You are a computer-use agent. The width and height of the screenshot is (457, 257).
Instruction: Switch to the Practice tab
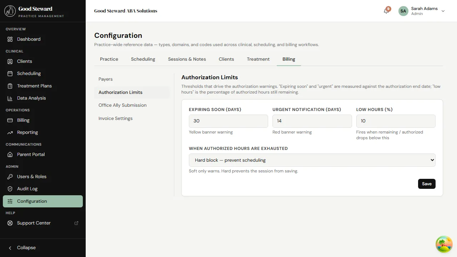pyautogui.click(x=109, y=59)
